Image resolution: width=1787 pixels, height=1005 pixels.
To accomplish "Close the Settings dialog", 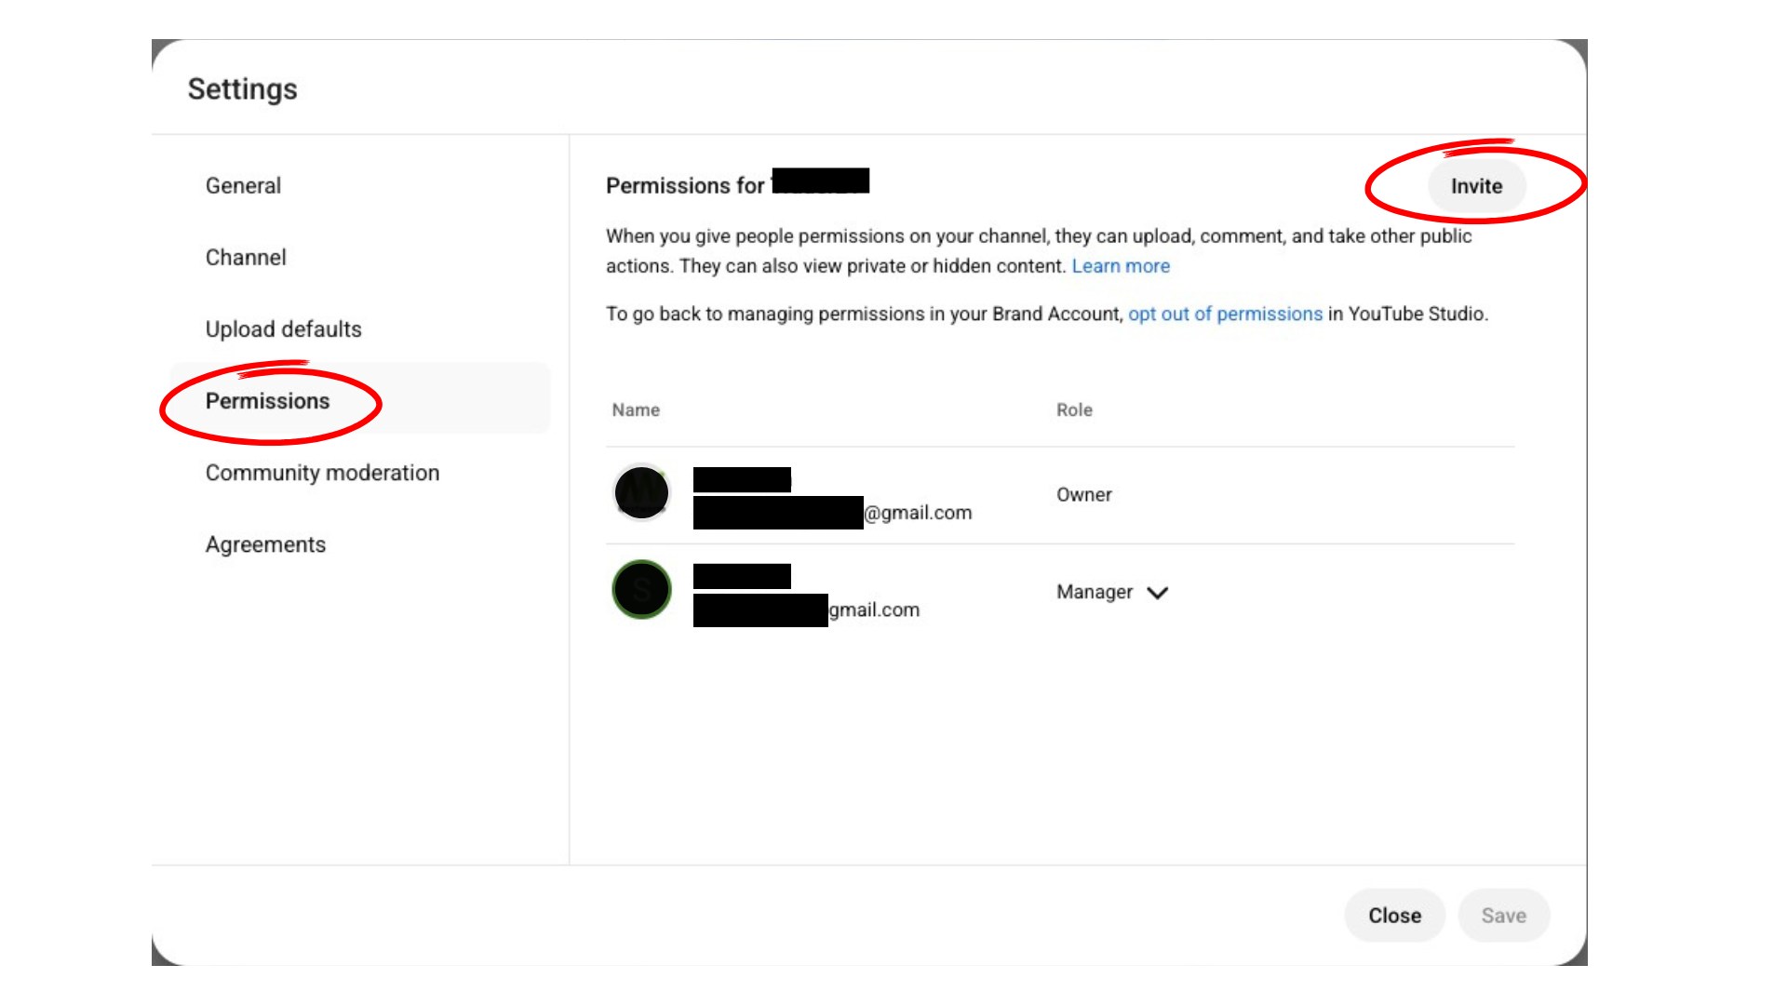I will (1394, 915).
